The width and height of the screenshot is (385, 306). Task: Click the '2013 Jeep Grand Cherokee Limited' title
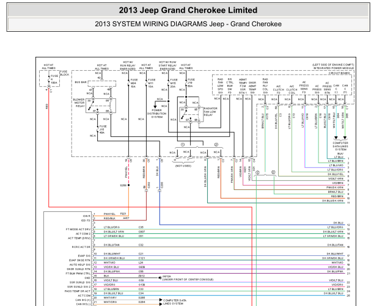188,10
